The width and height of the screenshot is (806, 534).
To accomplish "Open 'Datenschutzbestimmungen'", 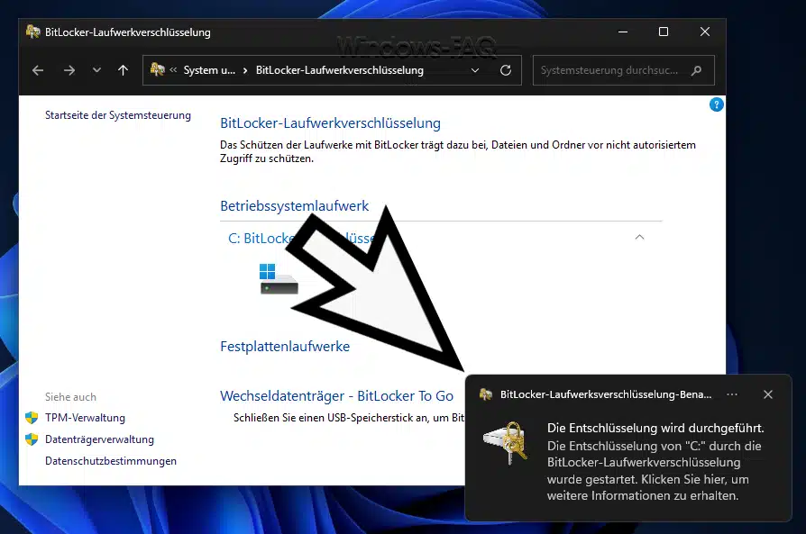I will pos(111,461).
